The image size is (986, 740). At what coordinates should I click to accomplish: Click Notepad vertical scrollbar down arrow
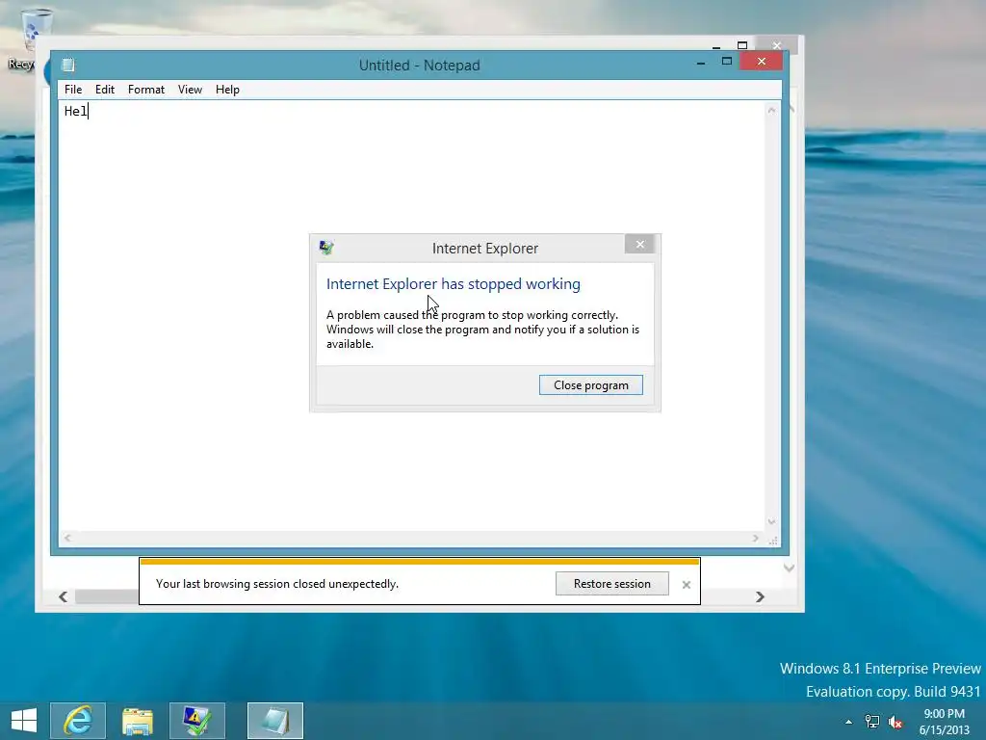click(771, 521)
